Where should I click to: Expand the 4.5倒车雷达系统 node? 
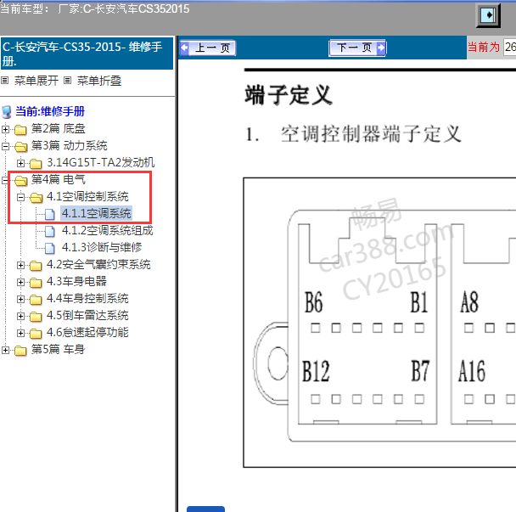tap(20, 317)
